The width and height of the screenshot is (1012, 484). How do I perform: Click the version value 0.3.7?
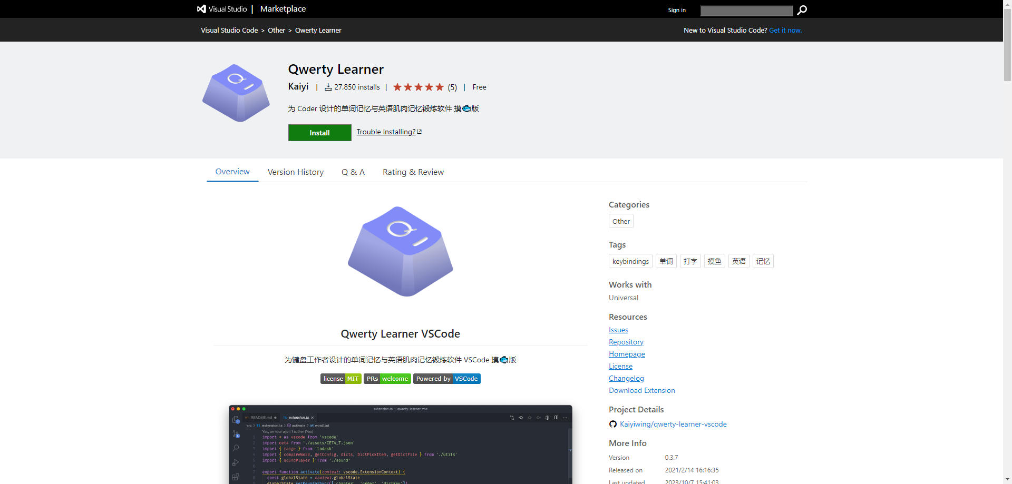click(672, 458)
